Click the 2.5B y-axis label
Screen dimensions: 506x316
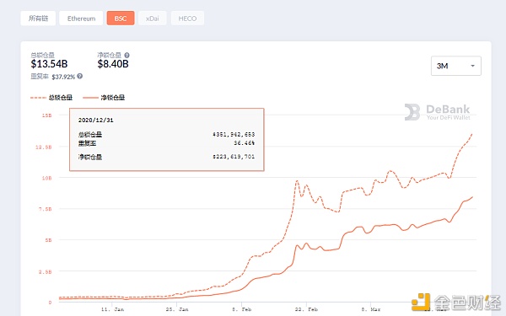pos(46,272)
